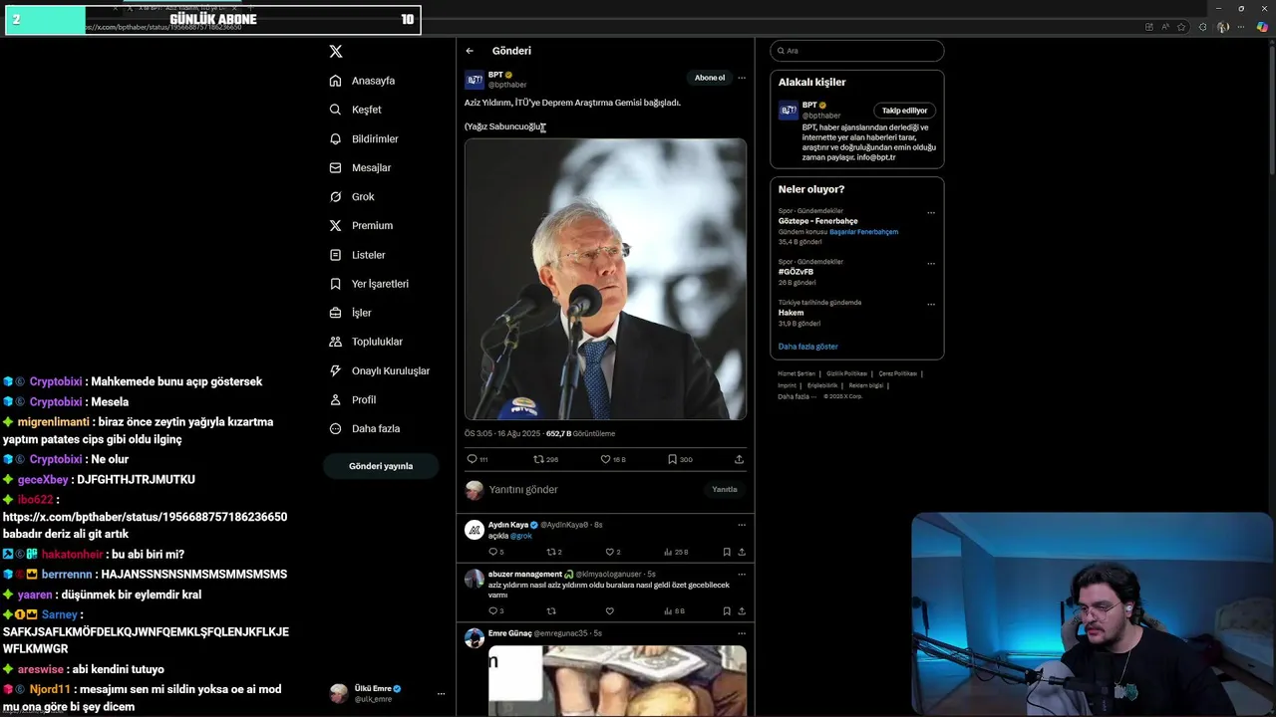Open Aydın Kaya's avatar
The image size is (1276, 717).
click(x=475, y=530)
